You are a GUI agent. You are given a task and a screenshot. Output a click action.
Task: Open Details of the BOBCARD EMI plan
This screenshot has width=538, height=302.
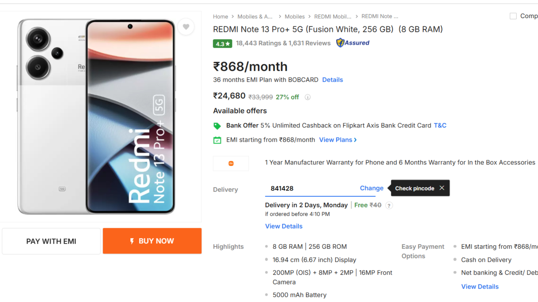[x=332, y=80]
